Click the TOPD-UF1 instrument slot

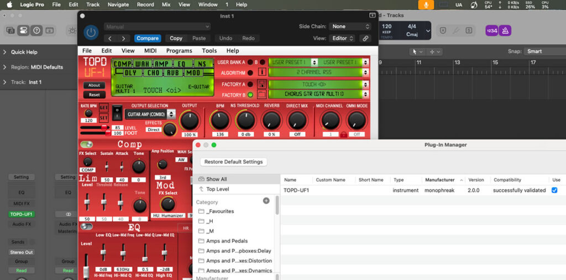coord(22,214)
